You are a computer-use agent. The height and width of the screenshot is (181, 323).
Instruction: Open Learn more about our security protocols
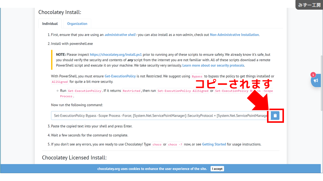pyautogui.click(x=213, y=65)
